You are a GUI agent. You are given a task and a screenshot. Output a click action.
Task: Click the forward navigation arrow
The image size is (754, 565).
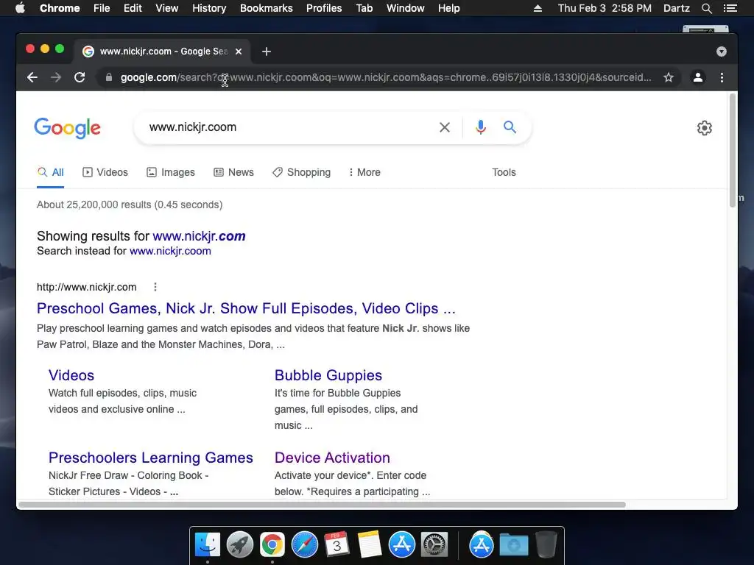pos(56,77)
